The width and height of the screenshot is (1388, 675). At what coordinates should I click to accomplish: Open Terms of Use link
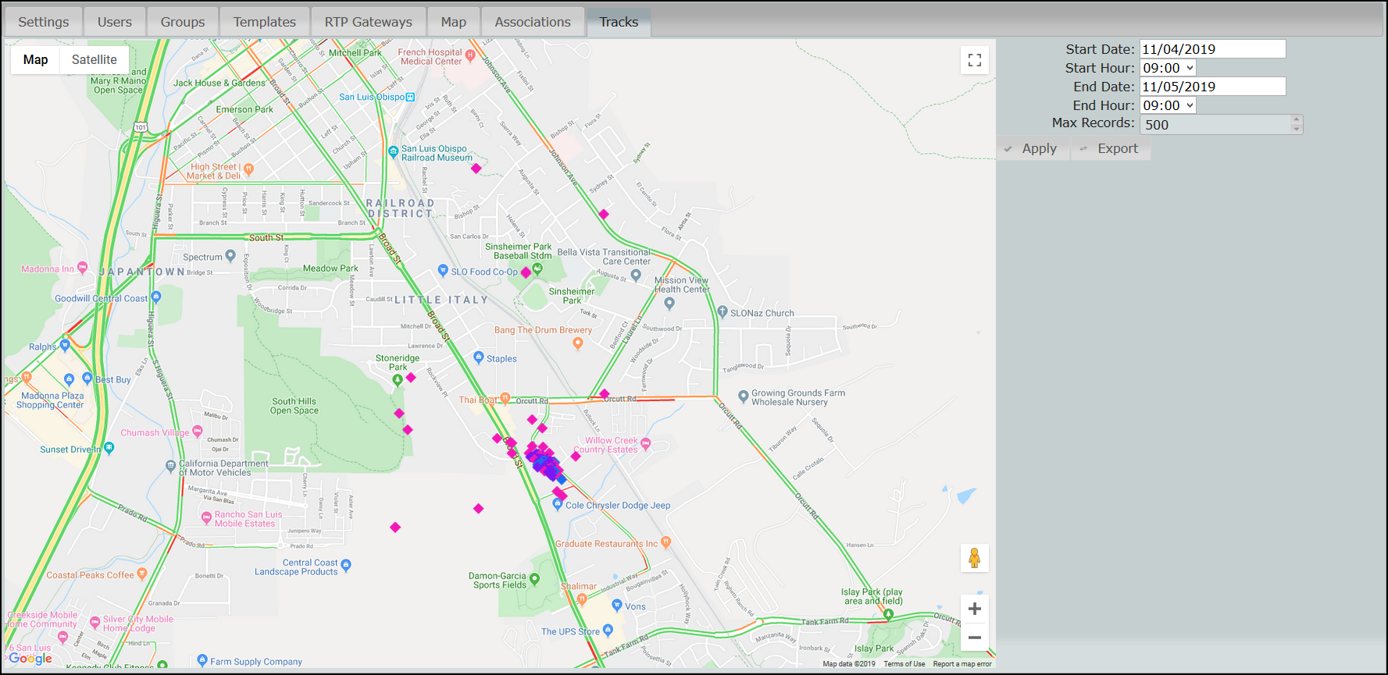click(x=904, y=664)
